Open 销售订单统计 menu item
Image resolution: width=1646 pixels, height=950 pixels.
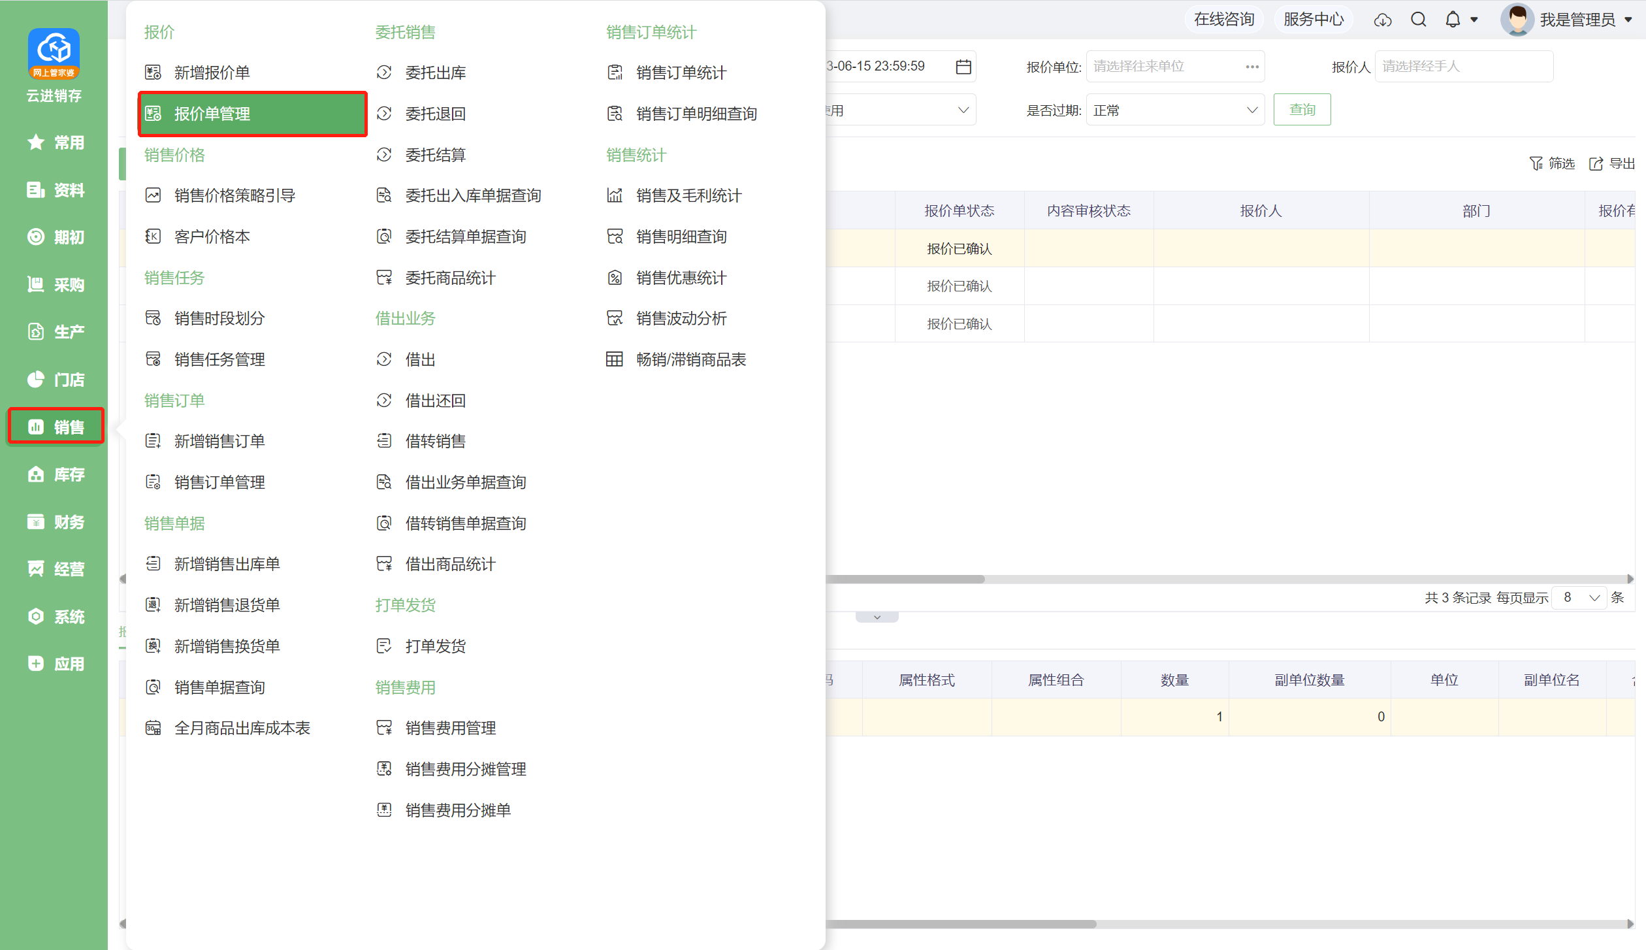coord(681,73)
